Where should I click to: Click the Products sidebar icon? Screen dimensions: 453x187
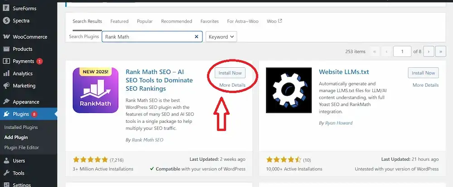coord(6,49)
